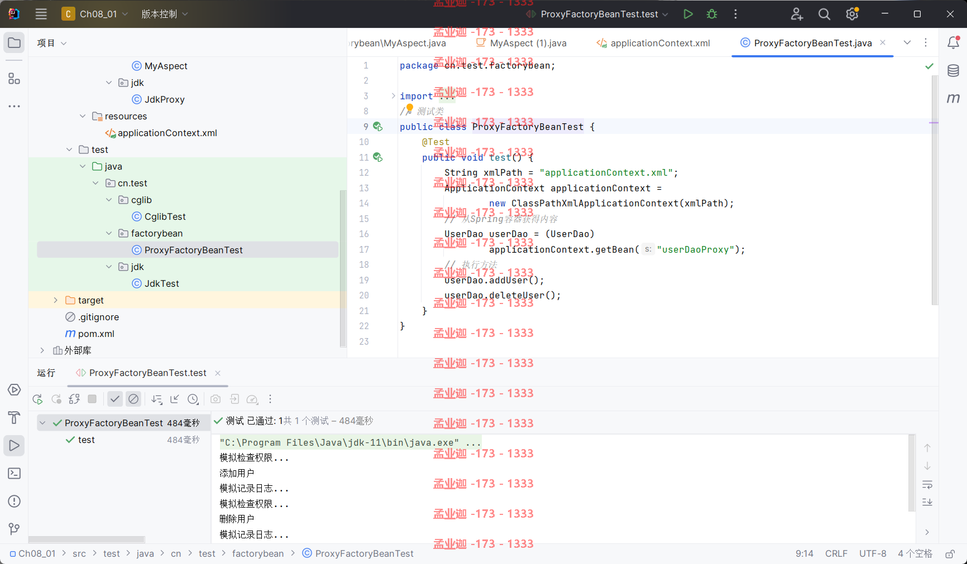967x564 pixels.
Task: Rerun failed tests button
Action: click(x=56, y=399)
